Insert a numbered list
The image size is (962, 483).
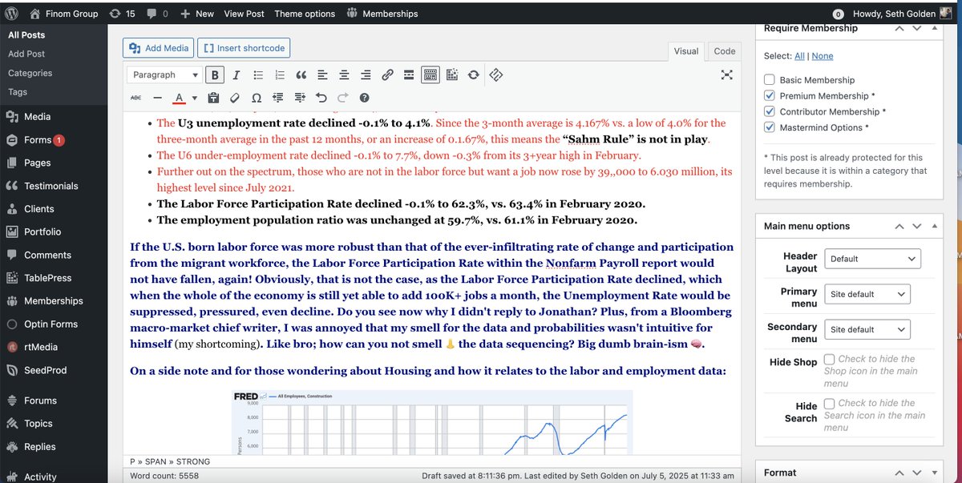point(280,74)
